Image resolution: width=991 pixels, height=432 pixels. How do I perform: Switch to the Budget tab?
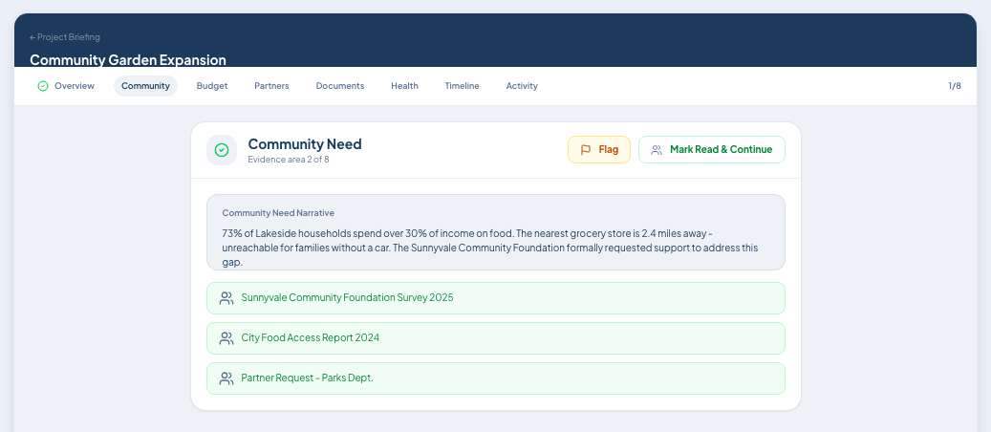(212, 86)
